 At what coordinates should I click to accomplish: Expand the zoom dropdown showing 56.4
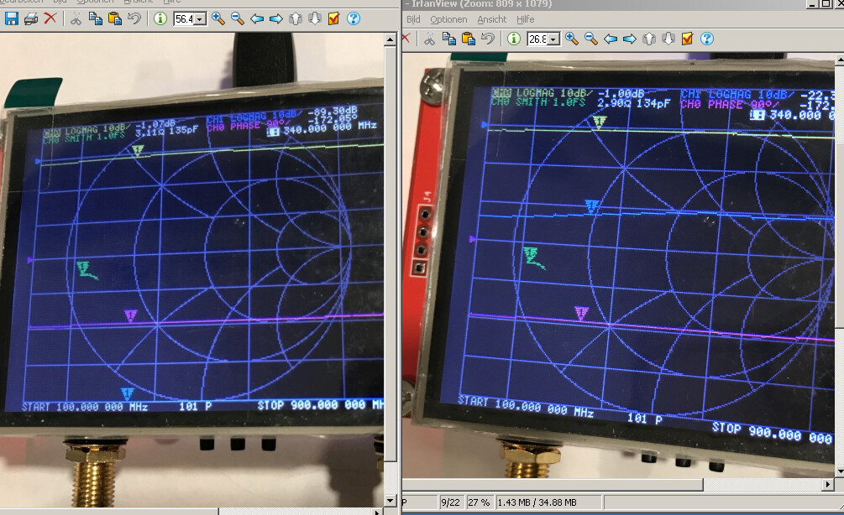click(200, 19)
